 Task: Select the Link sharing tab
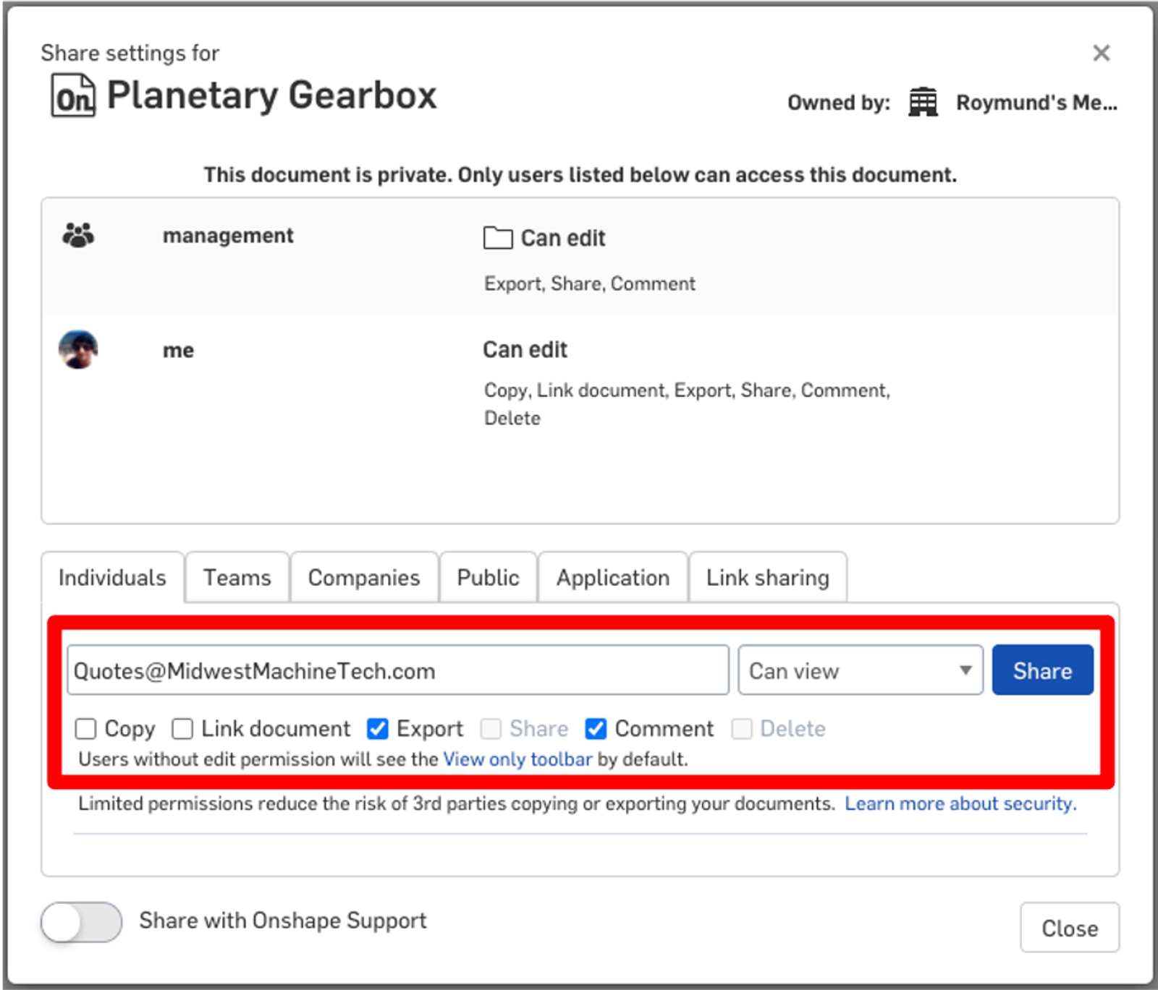pyautogui.click(x=767, y=578)
